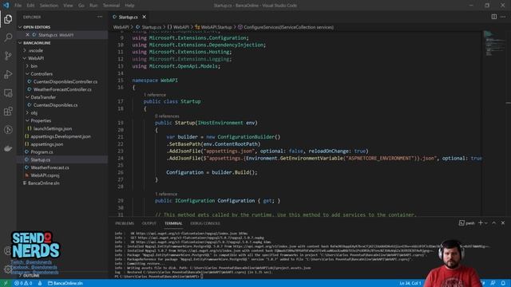Switch to the Problems panel tab
This screenshot has height=287, width=511.
click(125, 223)
